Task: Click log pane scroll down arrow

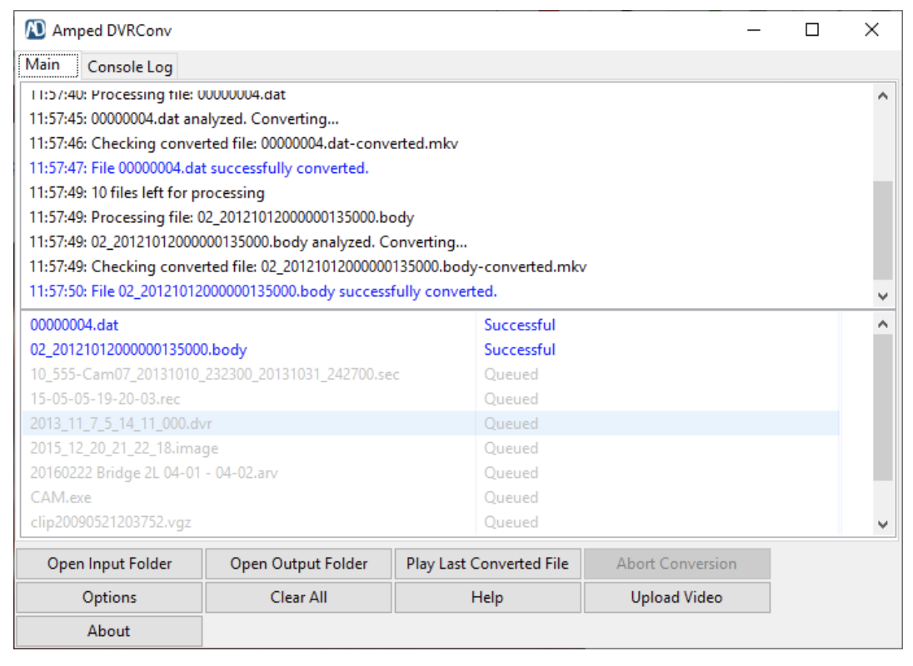Action: [x=883, y=296]
